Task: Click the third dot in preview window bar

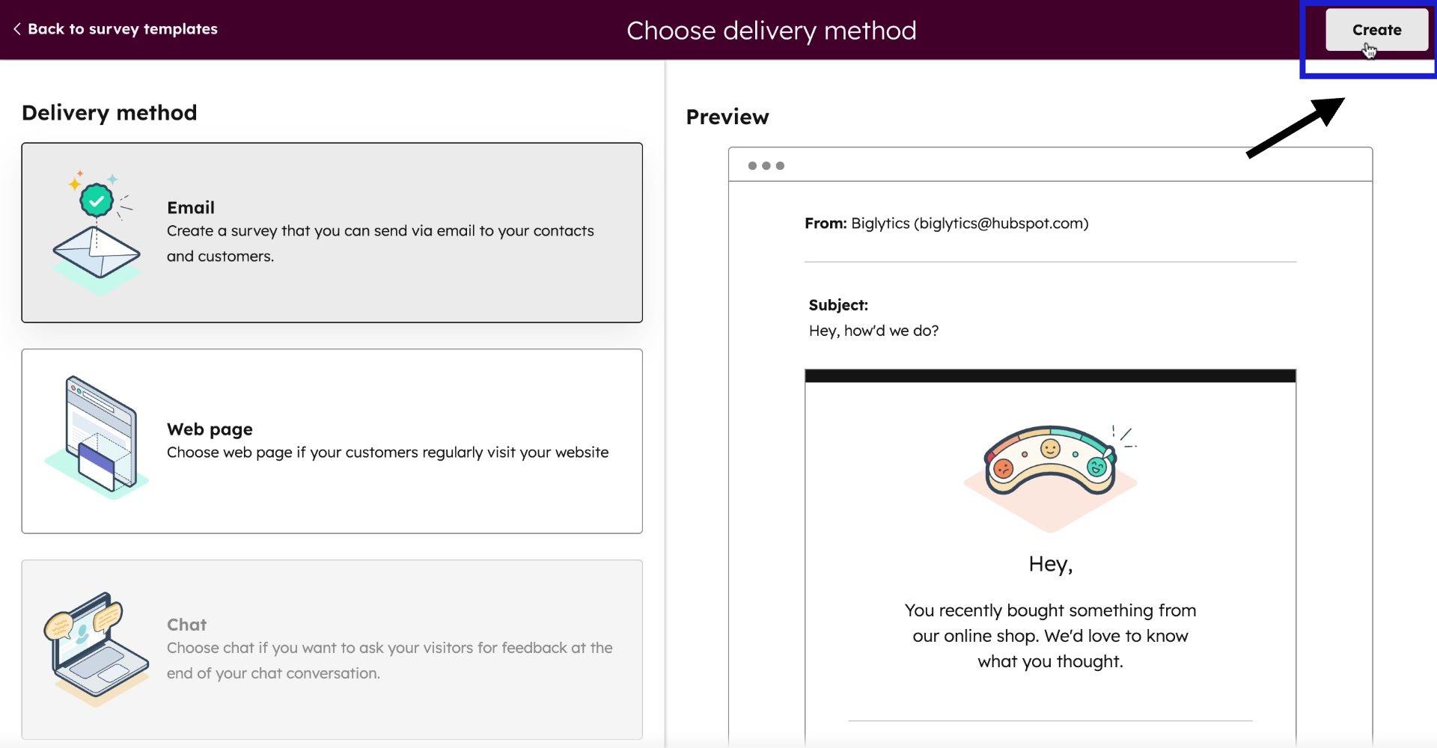Action: point(780,165)
